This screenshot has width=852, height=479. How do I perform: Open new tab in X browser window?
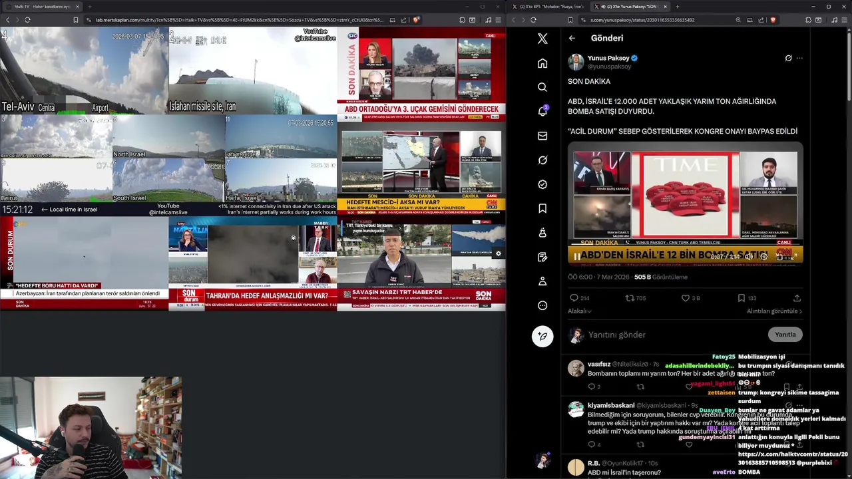pyautogui.click(x=677, y=7)
